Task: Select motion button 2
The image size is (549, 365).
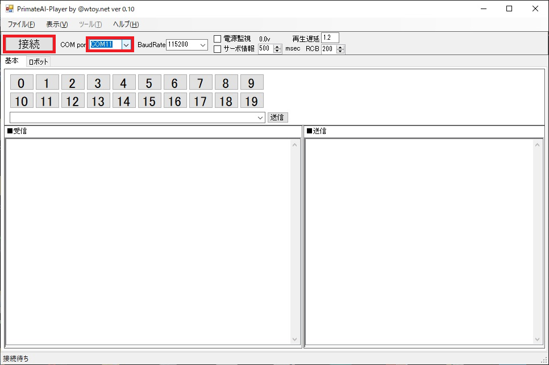Action: (x=73, y=82)
